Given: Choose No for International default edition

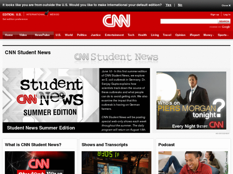Looking at the screenshot, I should tap(180, 5).
